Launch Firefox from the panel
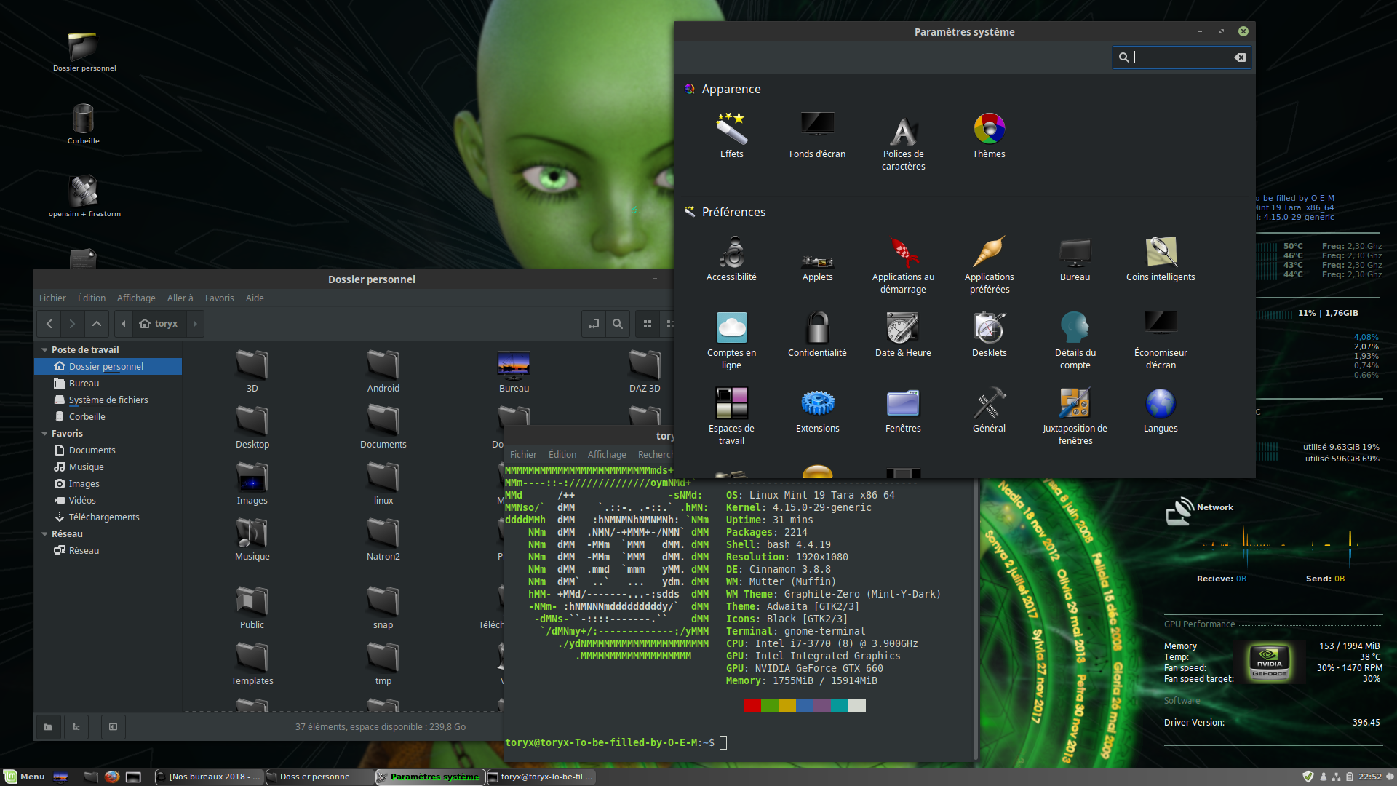Image resolution: width=1397 pixels, height=786 pixels. [x=111, y=777]
